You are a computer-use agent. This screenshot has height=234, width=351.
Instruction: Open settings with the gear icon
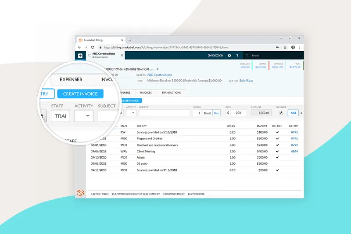click(x=229, y=55)
